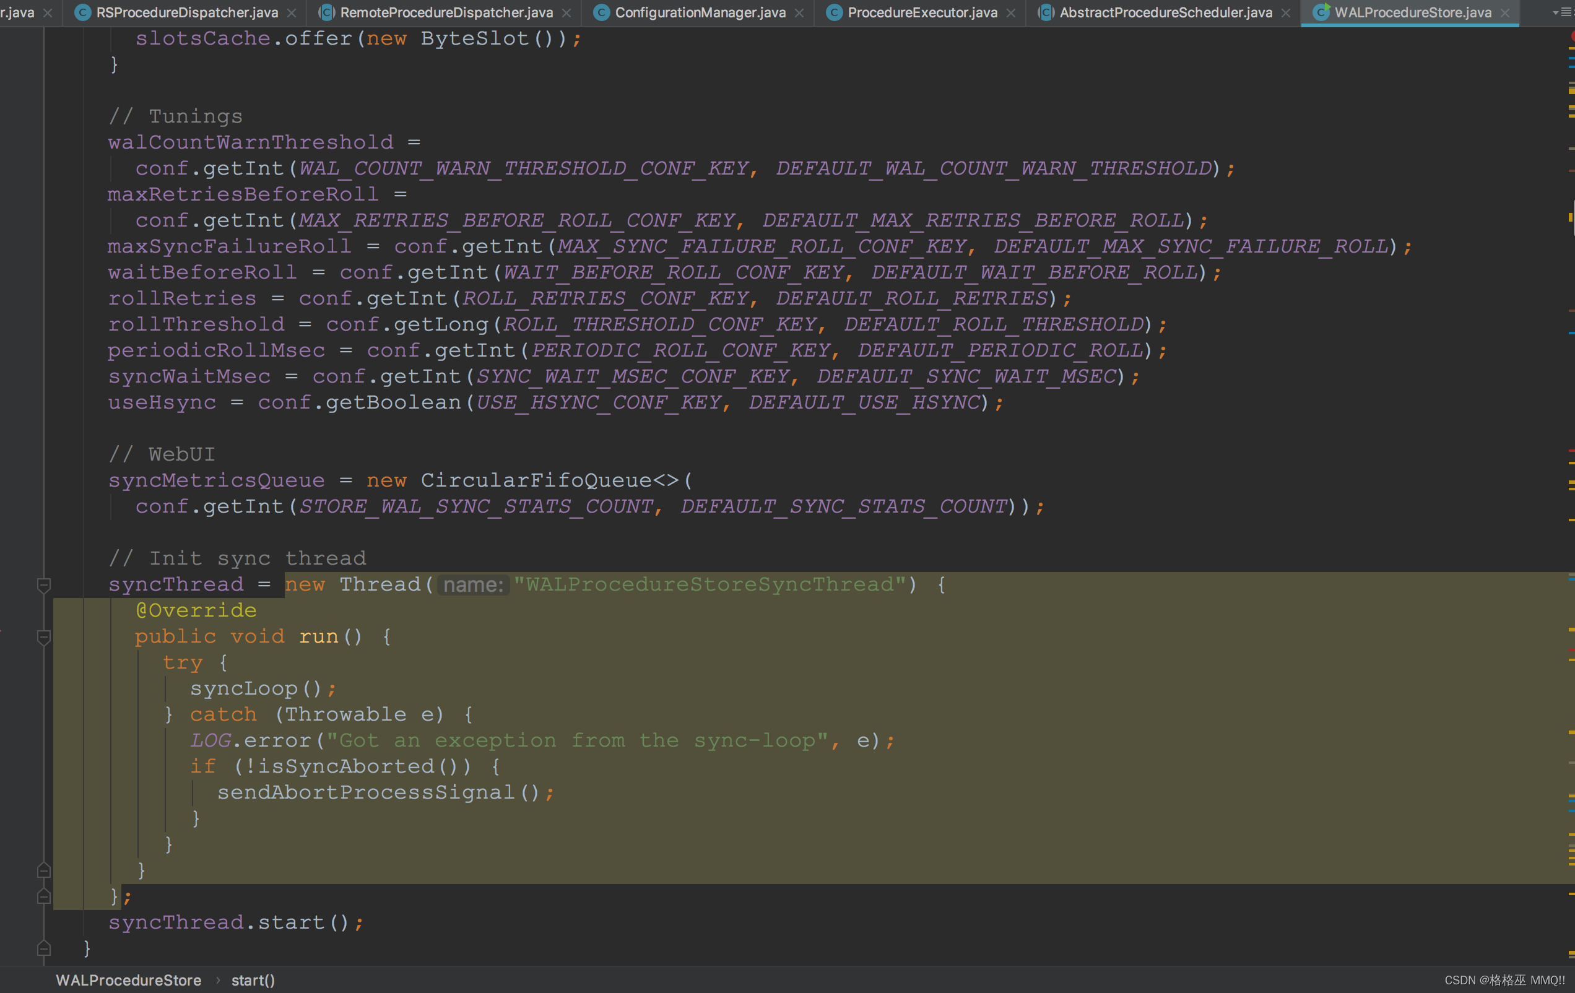Click the WALProcedureStore.java runnable class icon
Viewport: 1575px width, 993px height.
(x=1321, y=12)
